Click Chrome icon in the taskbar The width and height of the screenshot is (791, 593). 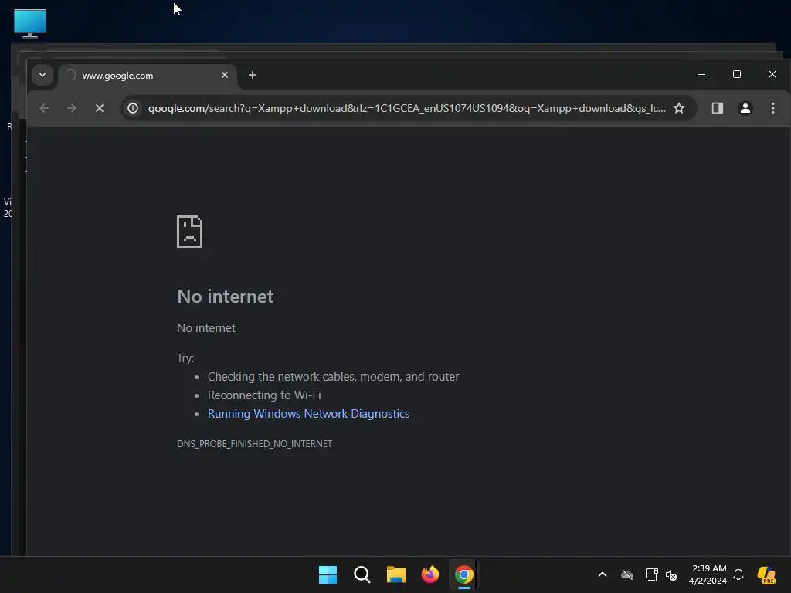(x=464, y=574)
